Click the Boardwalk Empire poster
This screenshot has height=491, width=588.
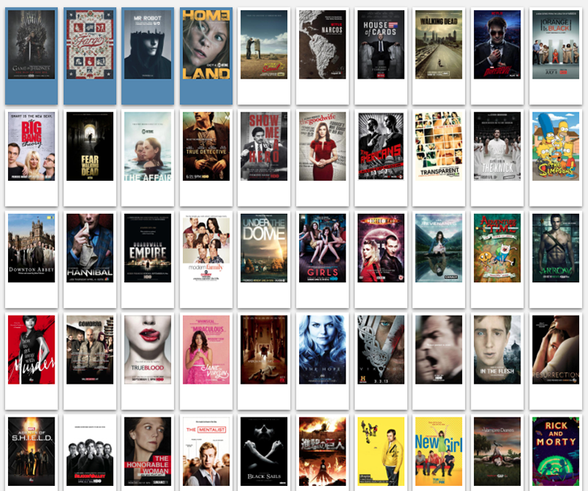pyautogui.click(x=148, y=248)
